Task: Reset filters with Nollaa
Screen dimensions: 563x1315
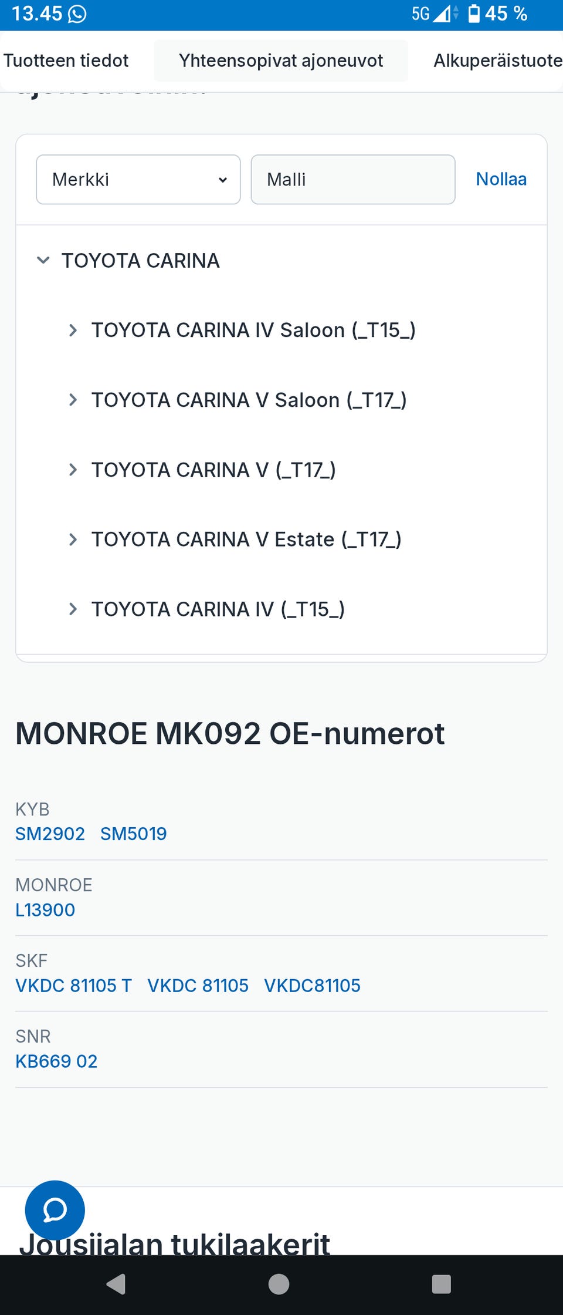Action: (501, 179)
